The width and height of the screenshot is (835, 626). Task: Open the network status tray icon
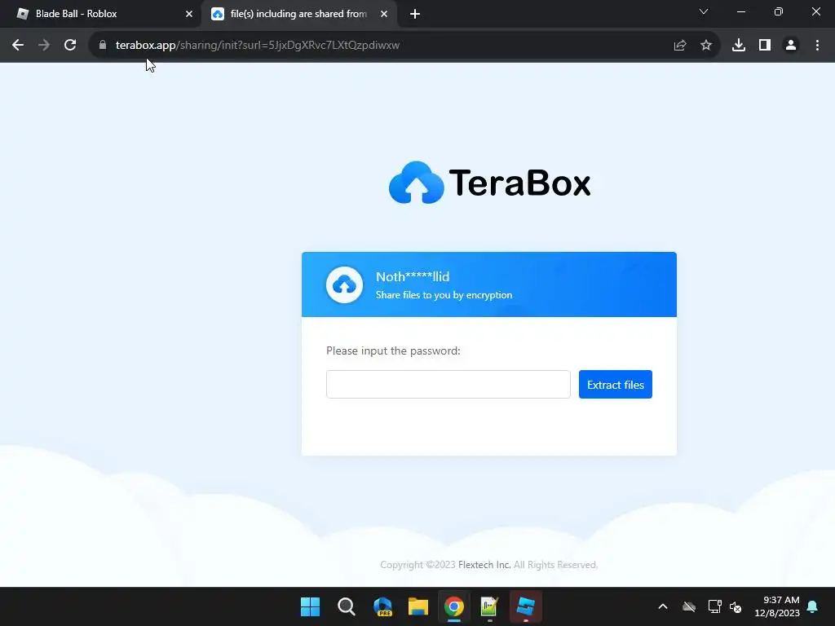[714, 606]
